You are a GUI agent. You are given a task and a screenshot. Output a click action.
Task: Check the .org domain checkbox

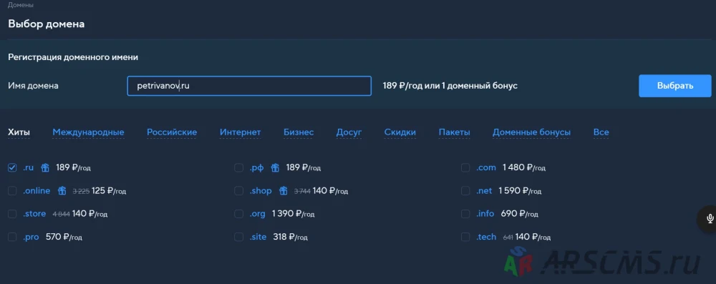(239, 214)
